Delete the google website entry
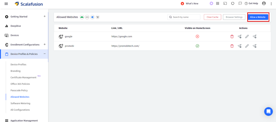276x122 pixels. 232,37
